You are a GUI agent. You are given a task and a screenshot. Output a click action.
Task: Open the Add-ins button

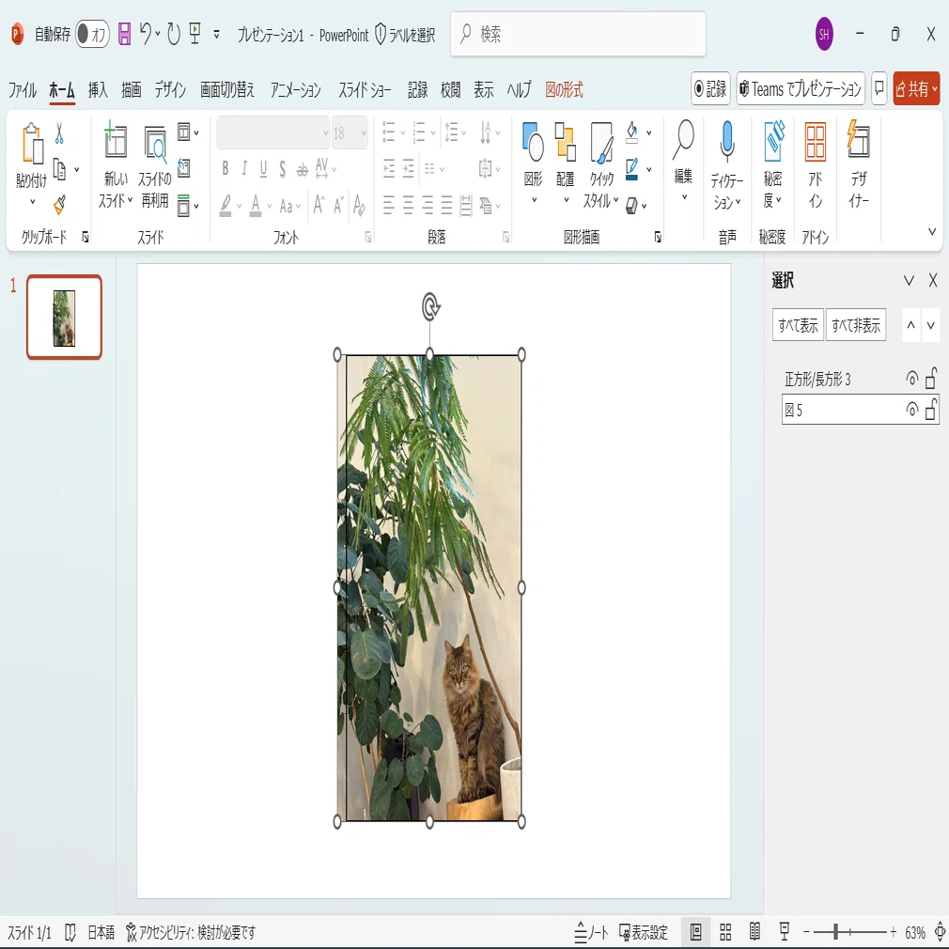816,164
